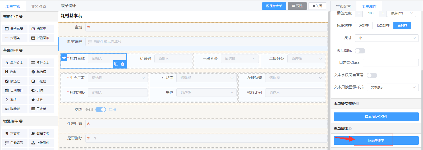Select the 日期控件 date picker control
This screenshot has width=423, height=150.
[x=15, y=90]
